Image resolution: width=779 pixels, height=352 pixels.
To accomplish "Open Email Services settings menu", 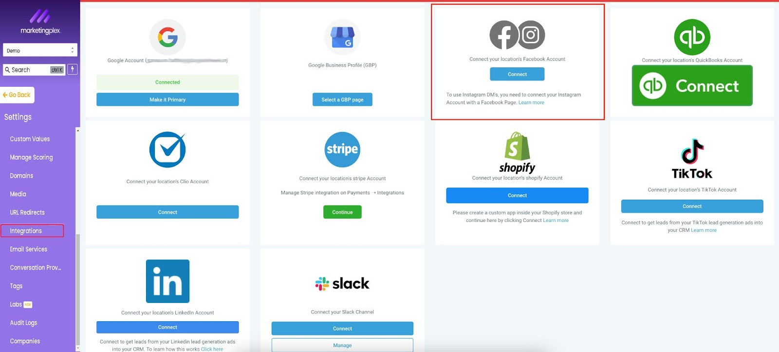I will [x=29, y=249].
